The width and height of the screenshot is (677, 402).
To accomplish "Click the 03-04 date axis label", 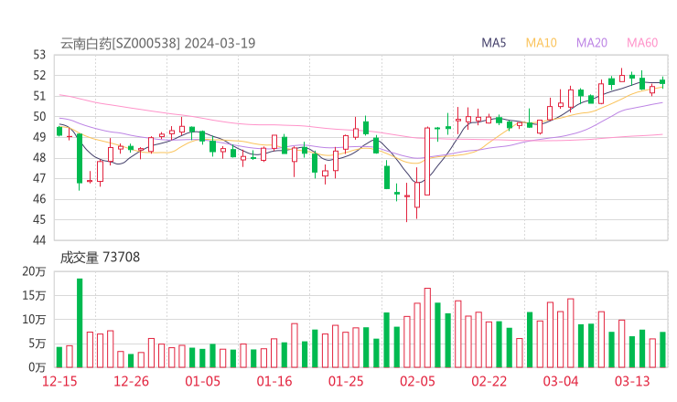I will click(561, 381).
